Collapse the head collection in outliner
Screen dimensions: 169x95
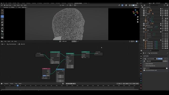pos(142,15)
